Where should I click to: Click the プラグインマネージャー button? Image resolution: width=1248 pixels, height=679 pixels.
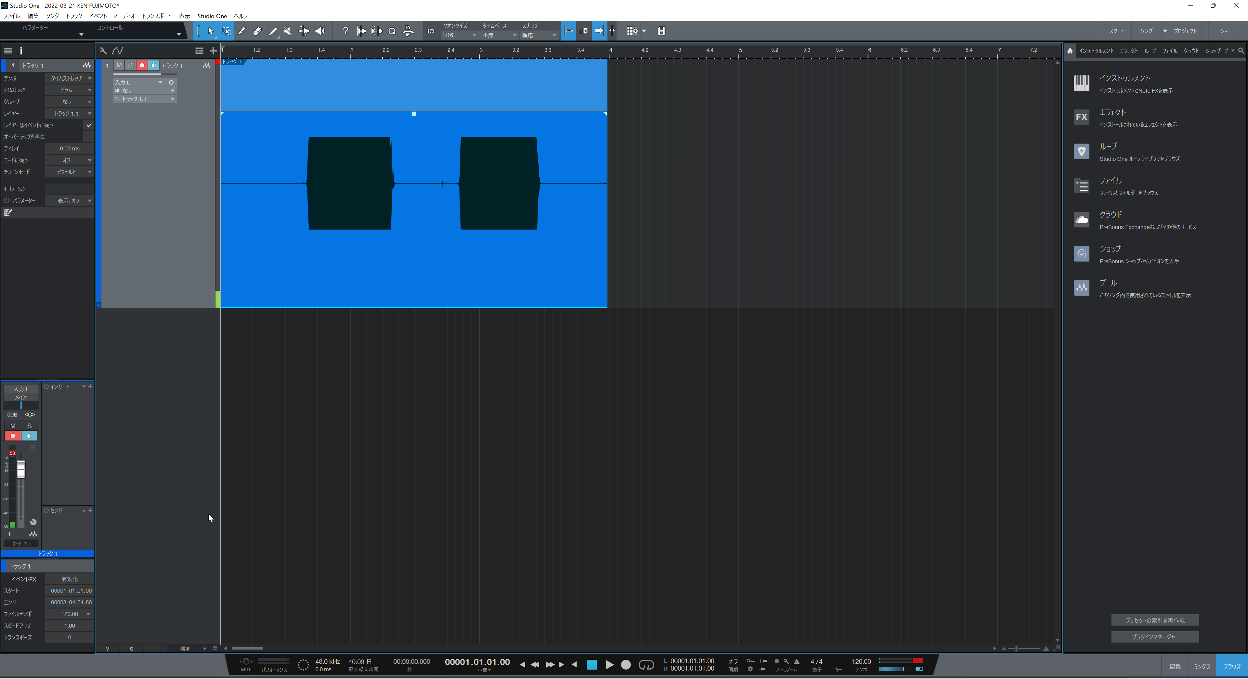[x=1155, y=637]
